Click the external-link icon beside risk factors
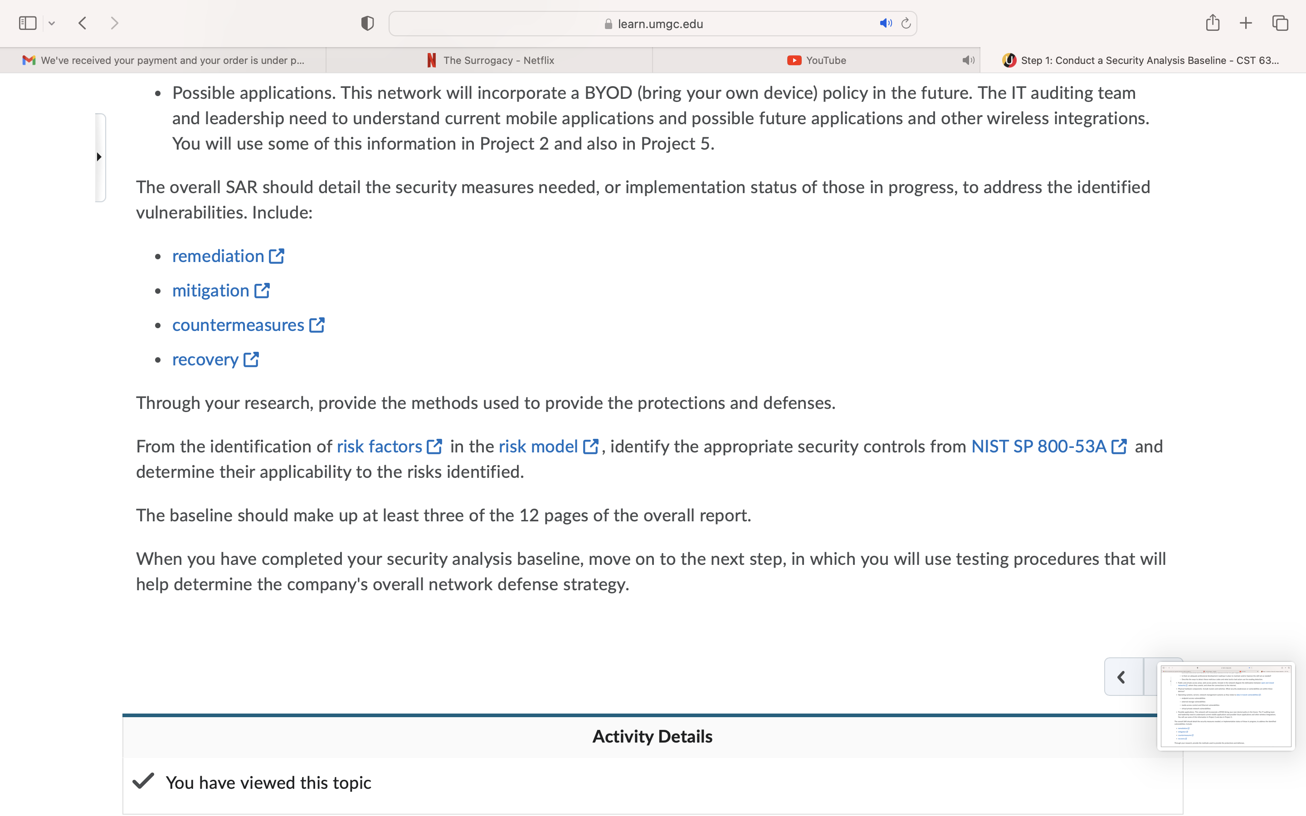Viewport: 1306px width, 816px height. [x=435, y=447]
